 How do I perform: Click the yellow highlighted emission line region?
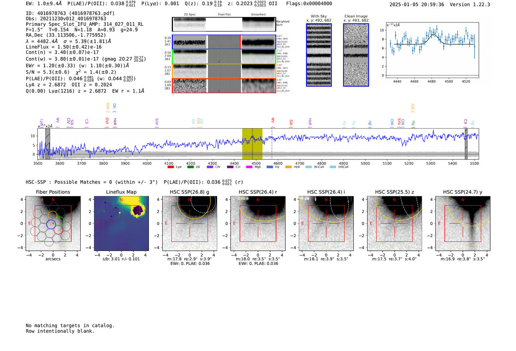pos(252,144)
